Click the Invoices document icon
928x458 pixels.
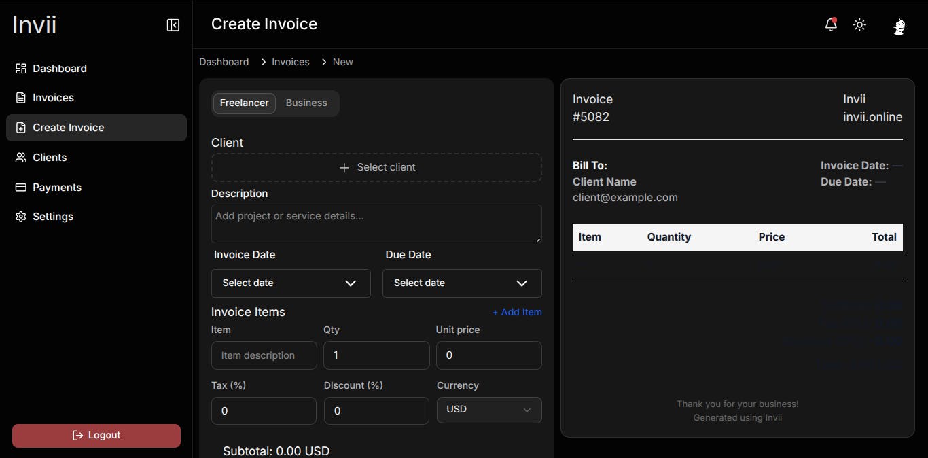pos(20,98)
